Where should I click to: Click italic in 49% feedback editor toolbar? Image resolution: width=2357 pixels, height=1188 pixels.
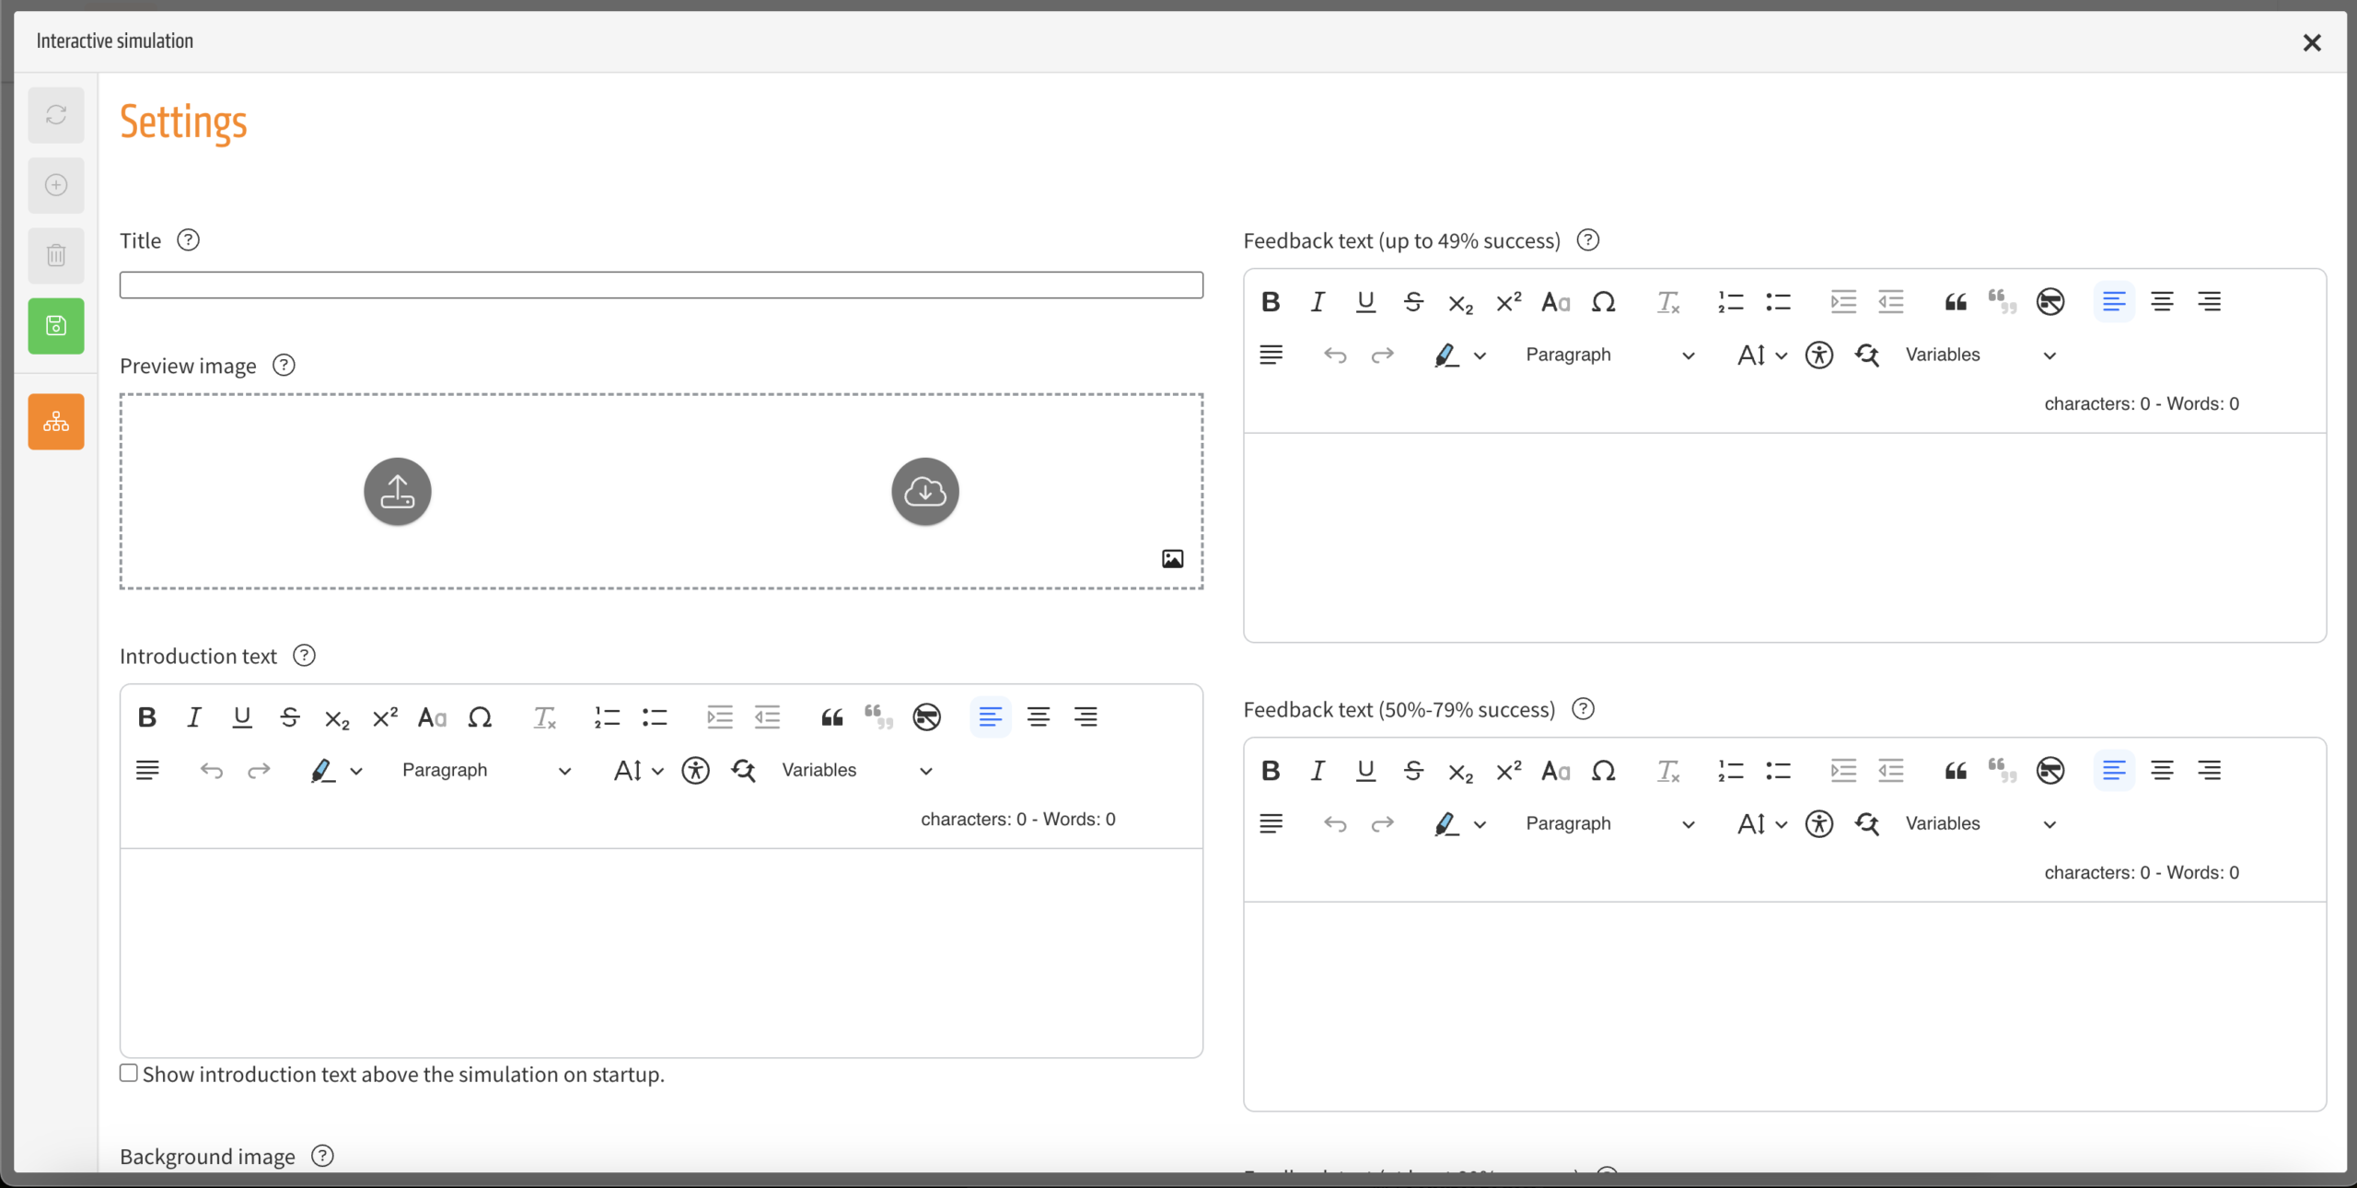[x=1318, y=302]
